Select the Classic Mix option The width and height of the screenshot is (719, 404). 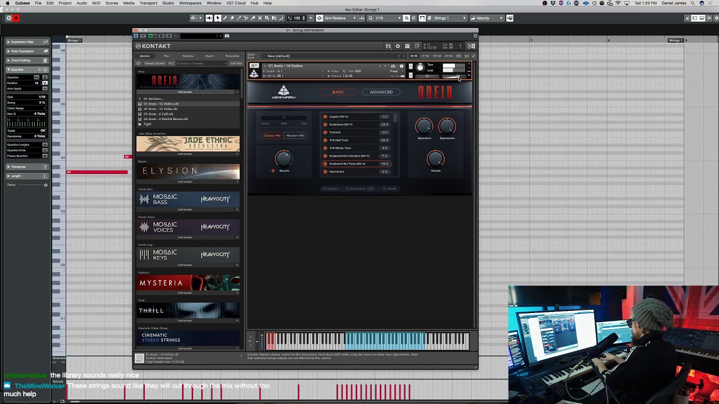click(x=272, y=136)
